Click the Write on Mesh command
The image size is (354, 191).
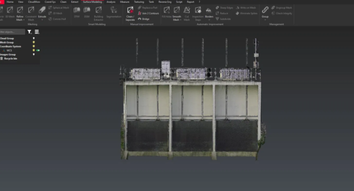tap(246, 8)
